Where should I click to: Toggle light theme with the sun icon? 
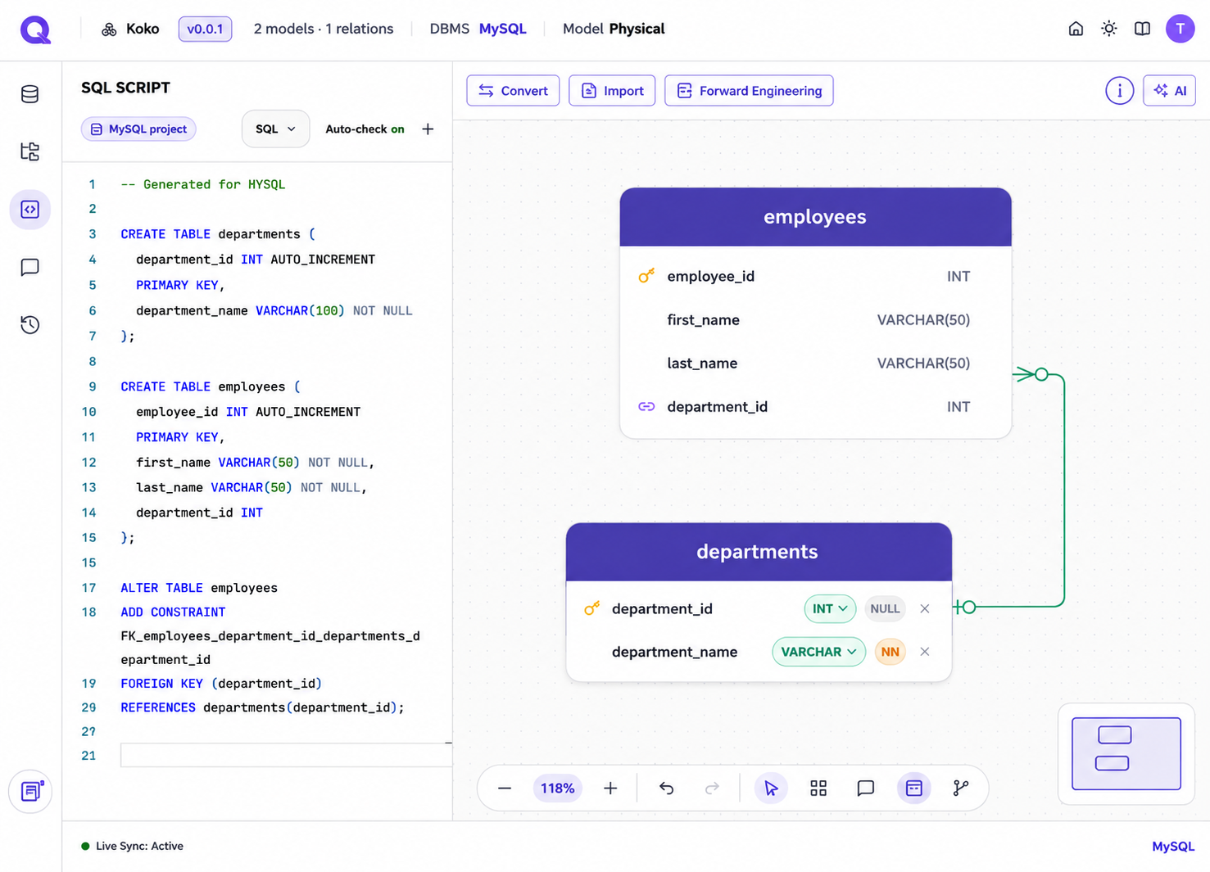click(1109, 29)
